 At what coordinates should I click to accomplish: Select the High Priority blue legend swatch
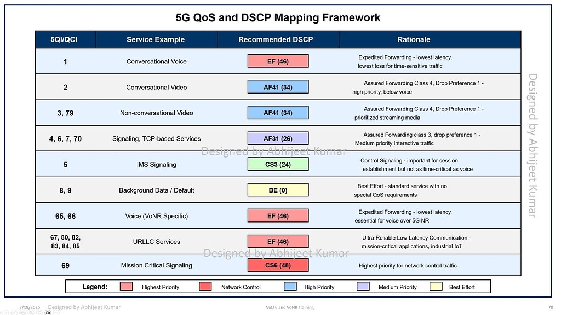[291, 287]
